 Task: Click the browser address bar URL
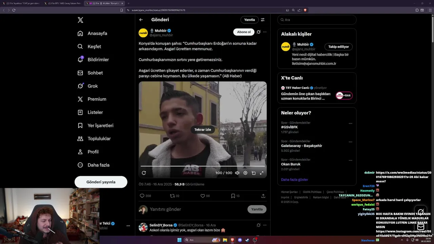click(x=158, y=10)
